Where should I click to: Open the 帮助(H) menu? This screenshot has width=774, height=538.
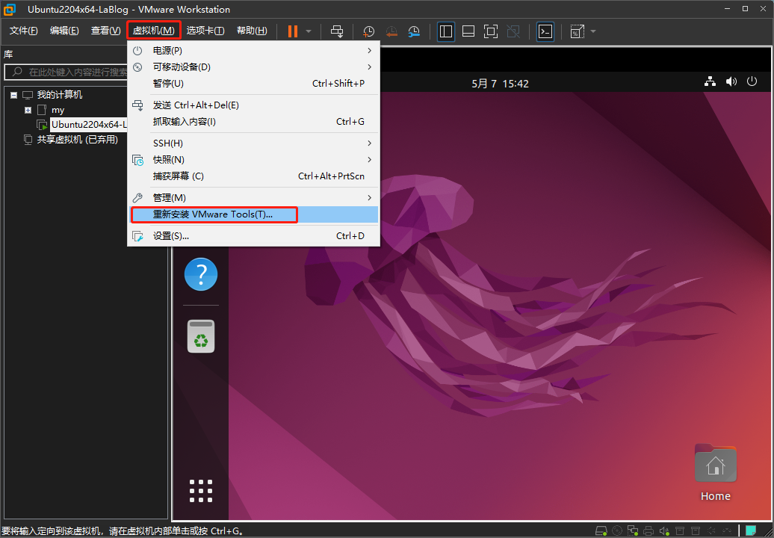coord(252,31)
